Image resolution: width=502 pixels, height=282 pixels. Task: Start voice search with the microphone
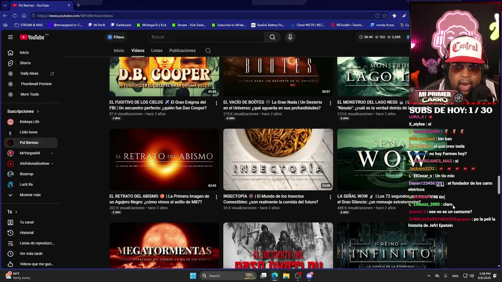click(x=290, y=37)
